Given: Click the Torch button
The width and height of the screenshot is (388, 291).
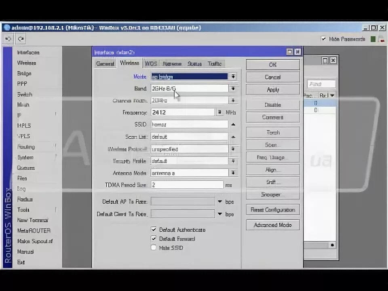Looking at the screenshot, I should (x=273, y=133).
